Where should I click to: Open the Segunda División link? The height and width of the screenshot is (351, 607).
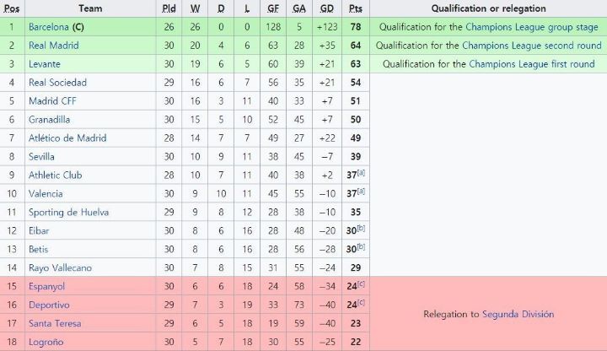point(518,314)
